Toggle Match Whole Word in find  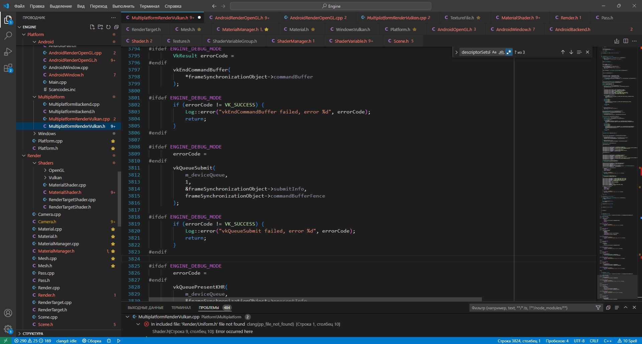[502, 52]
